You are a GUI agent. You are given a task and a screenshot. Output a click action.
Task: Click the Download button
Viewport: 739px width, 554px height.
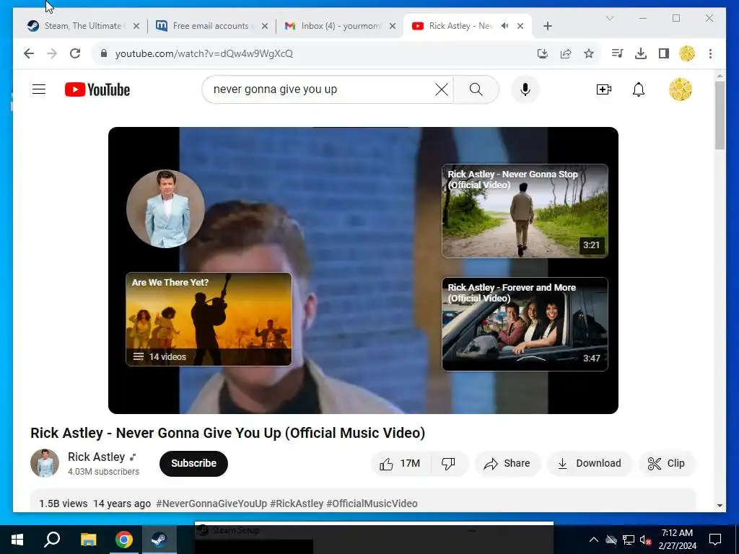click(x=589, y=463)
